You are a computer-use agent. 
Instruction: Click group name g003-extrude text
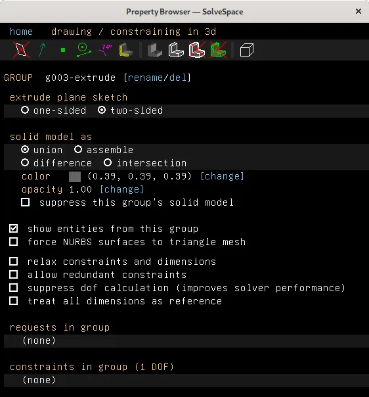80,77
